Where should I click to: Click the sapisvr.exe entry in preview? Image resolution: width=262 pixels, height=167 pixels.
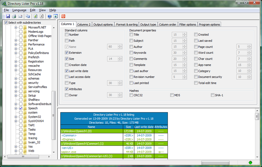pyautogui.click(x=69, y=152)
